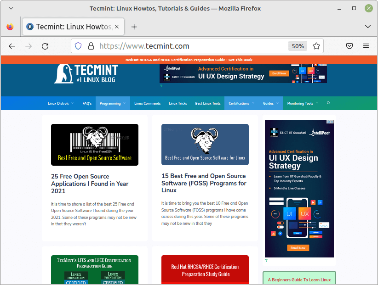Open the tracking protection shield icon
Viewport: 378px width, 285px height.
point(78,46)
